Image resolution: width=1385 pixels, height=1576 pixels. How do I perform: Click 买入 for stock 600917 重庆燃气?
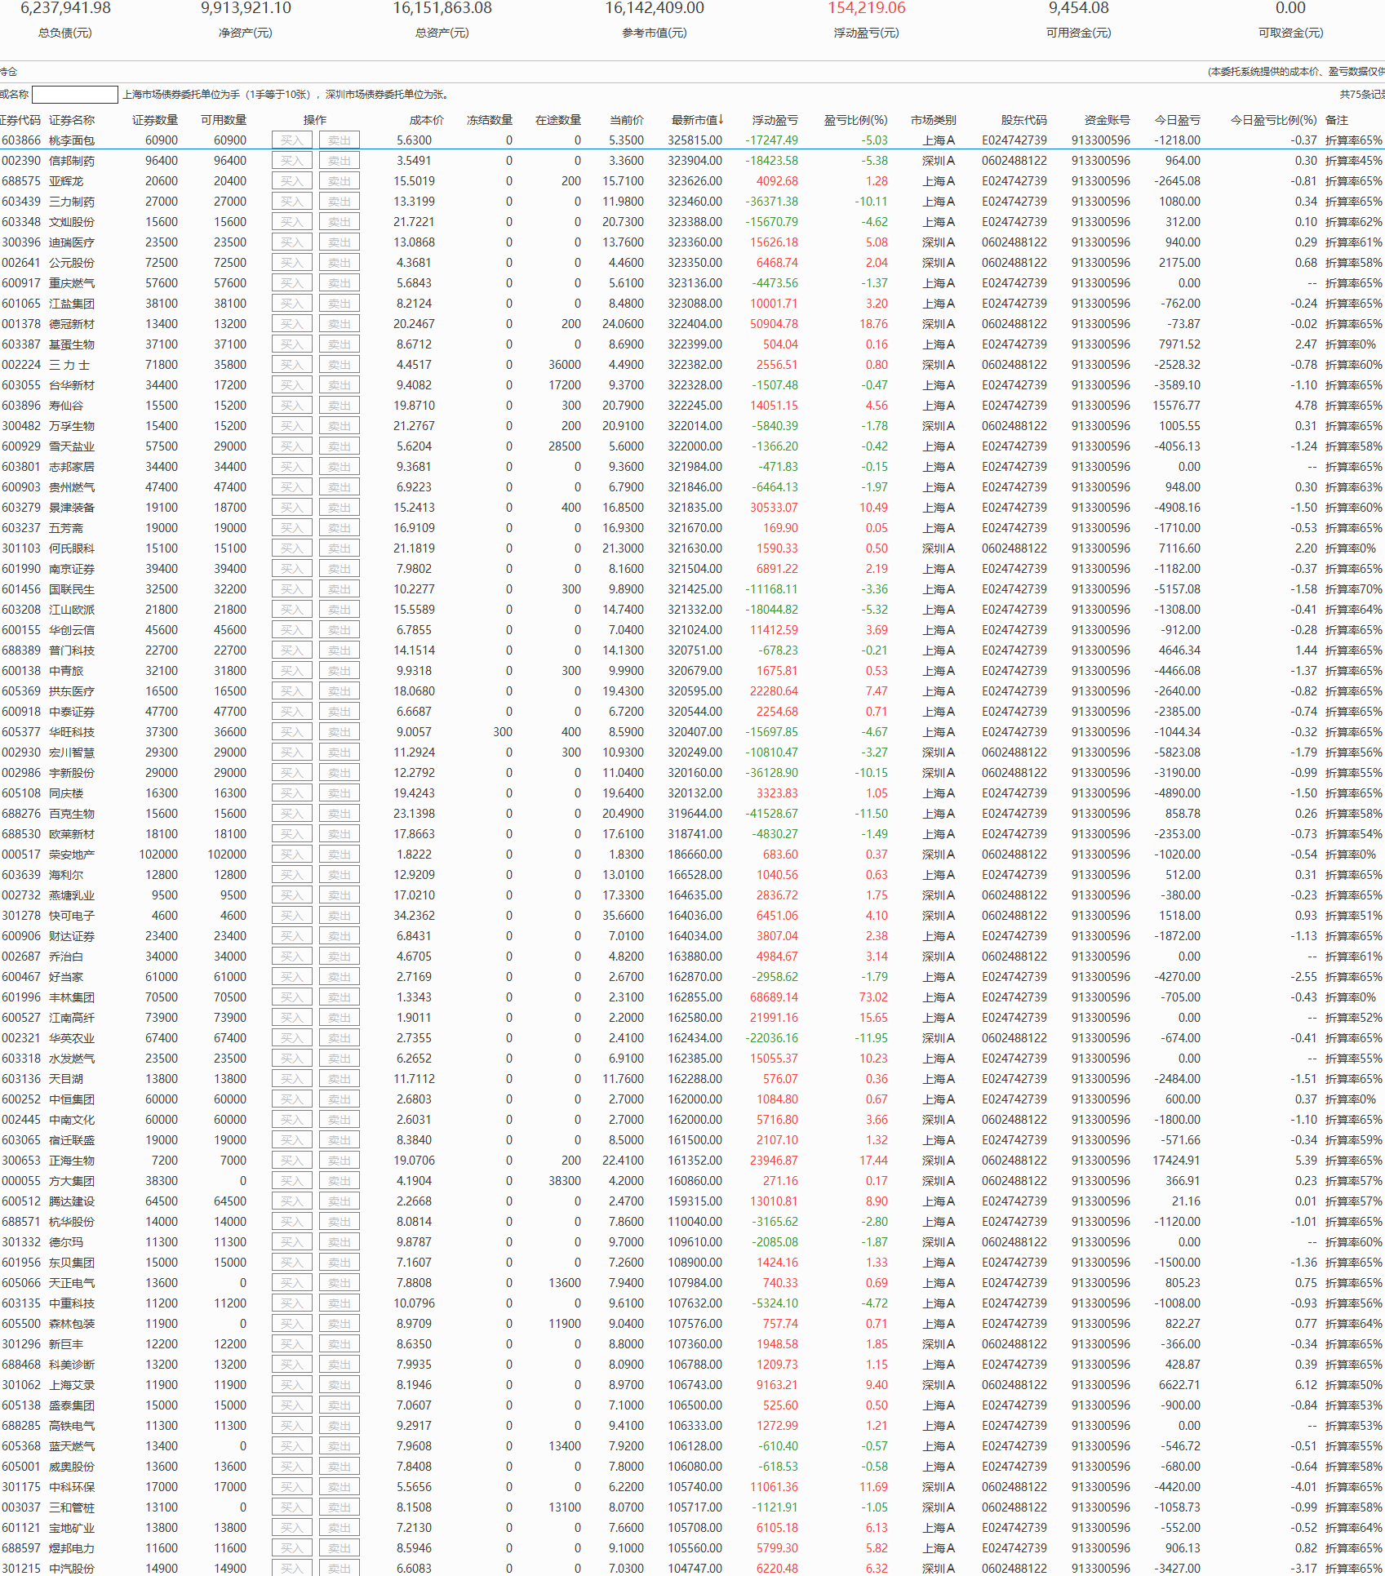pos(291,283)
